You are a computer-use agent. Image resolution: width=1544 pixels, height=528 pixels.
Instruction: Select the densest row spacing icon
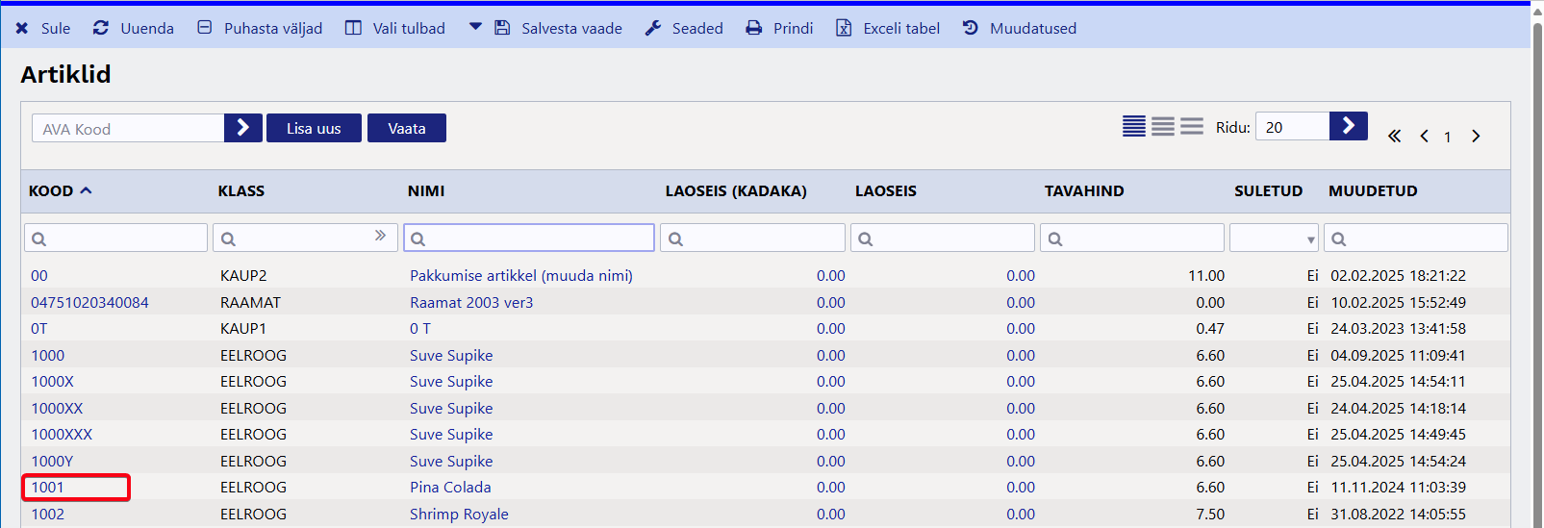coord(1134,127)
